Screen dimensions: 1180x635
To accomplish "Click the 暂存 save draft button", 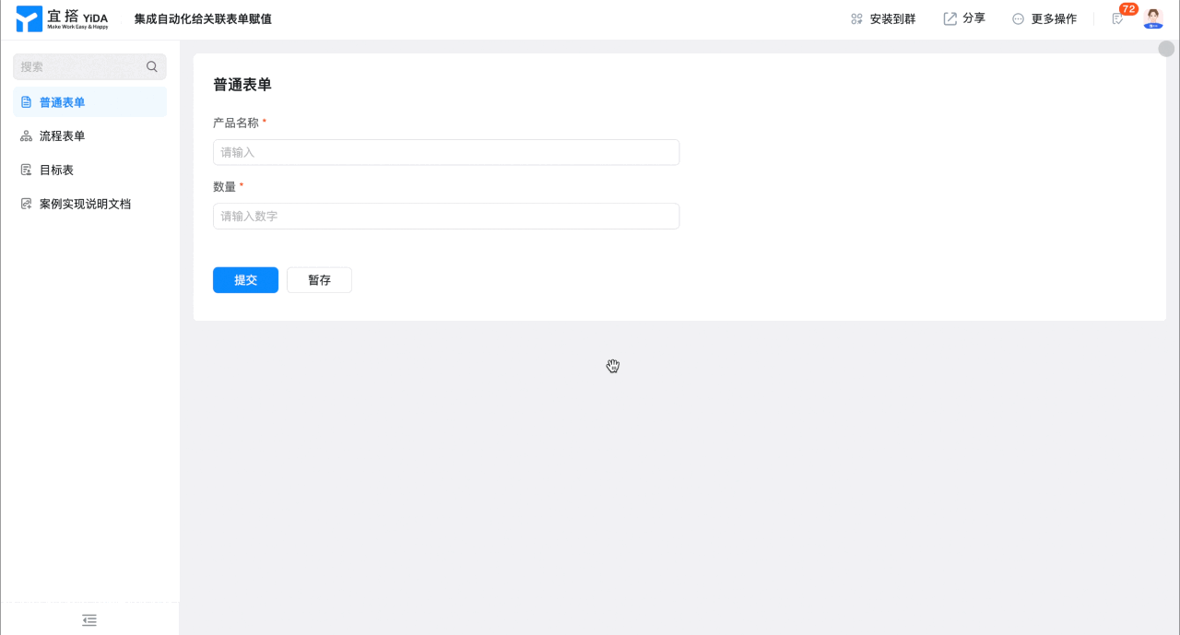I will pyautogui.click(x=319, y=280).
